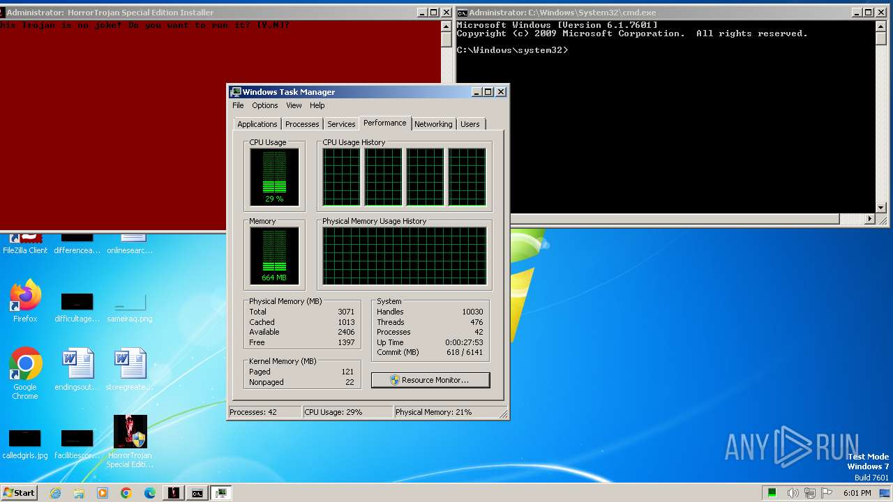The height and width of the screenshot is (502, 893).
Task: Click the Memory 664 MB gauge
Action: pyautogui.click(x=274, y=256)
